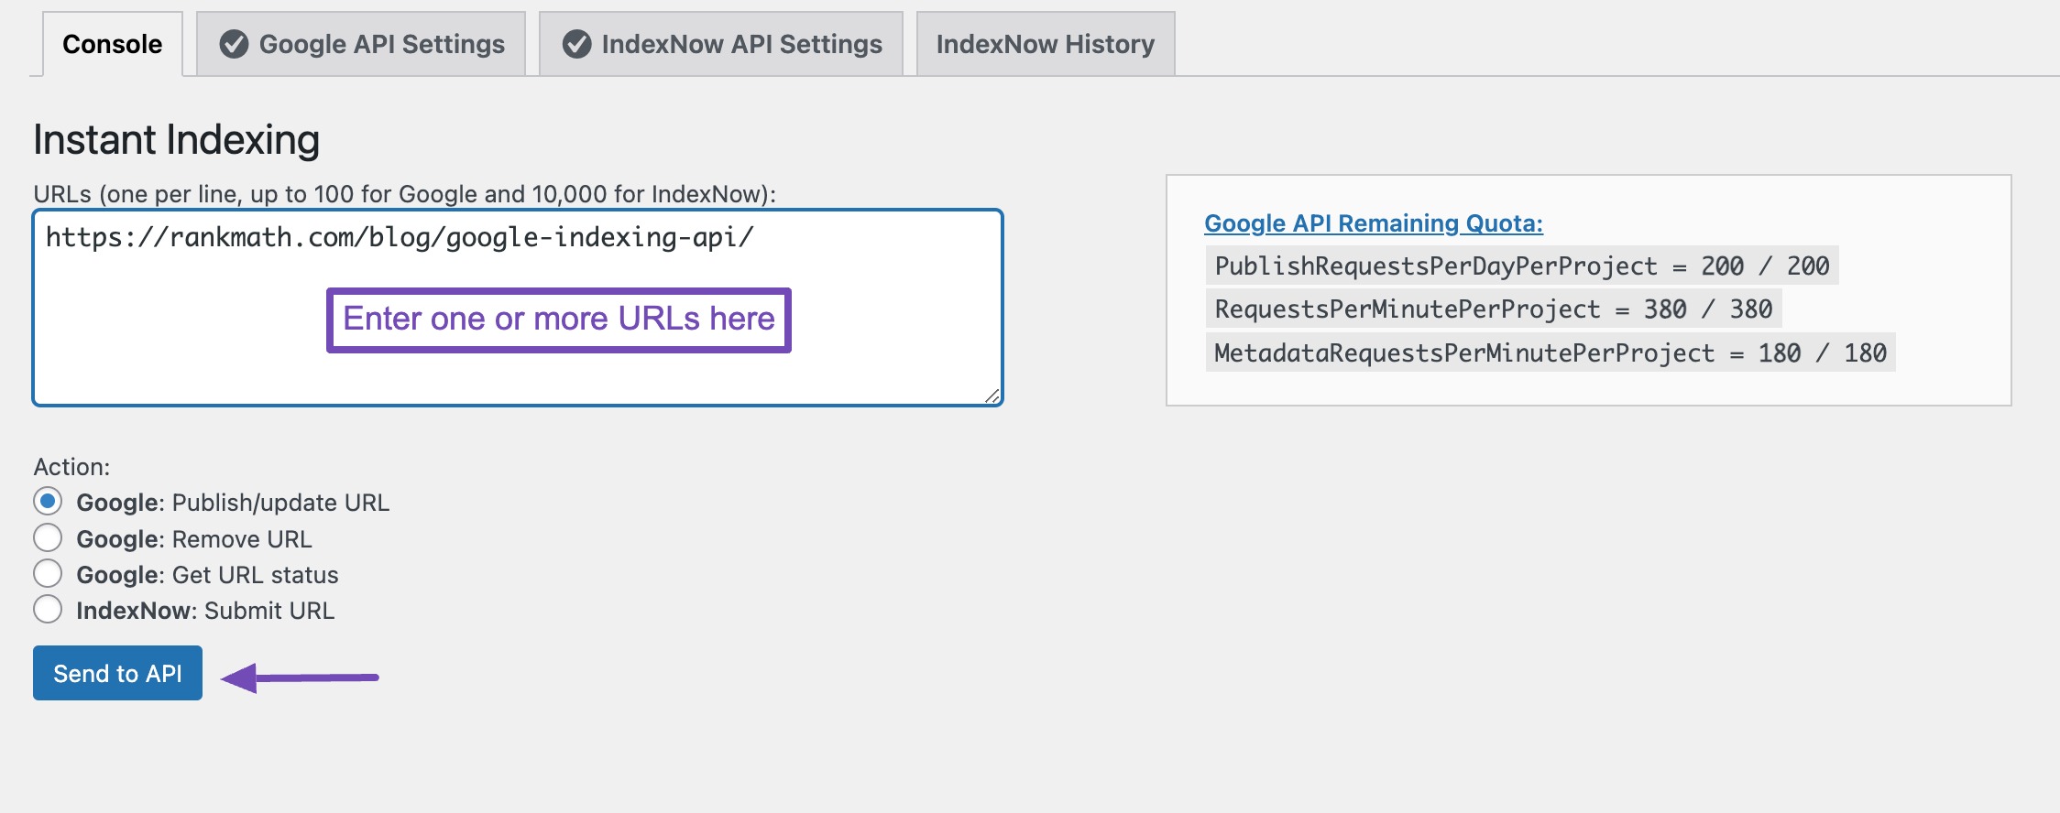Click the checkmark icon on IndexNow API Settings tab

pyautogui.click(x=576, y=44)
